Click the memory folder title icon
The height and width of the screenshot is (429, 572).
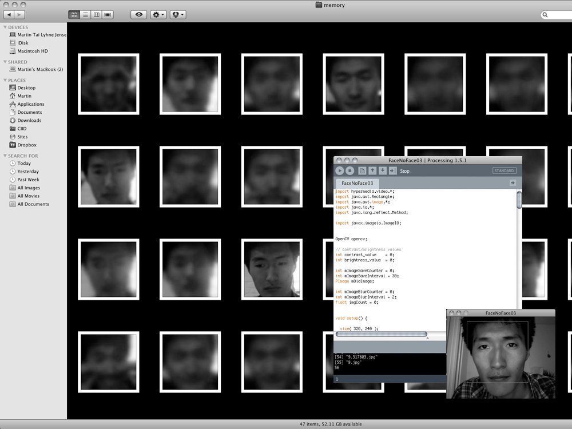point(319,5)
